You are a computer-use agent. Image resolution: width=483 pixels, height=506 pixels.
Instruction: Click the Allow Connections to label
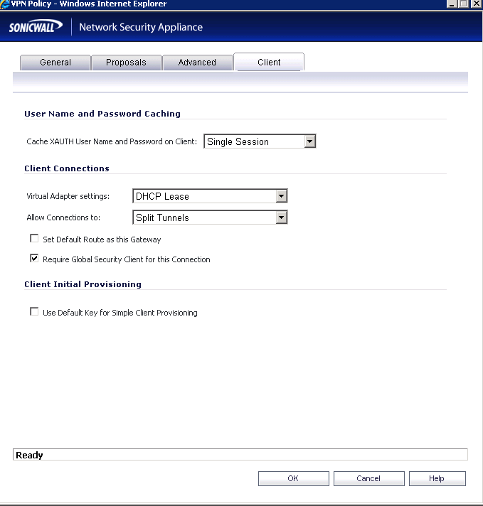coord(63,217)
